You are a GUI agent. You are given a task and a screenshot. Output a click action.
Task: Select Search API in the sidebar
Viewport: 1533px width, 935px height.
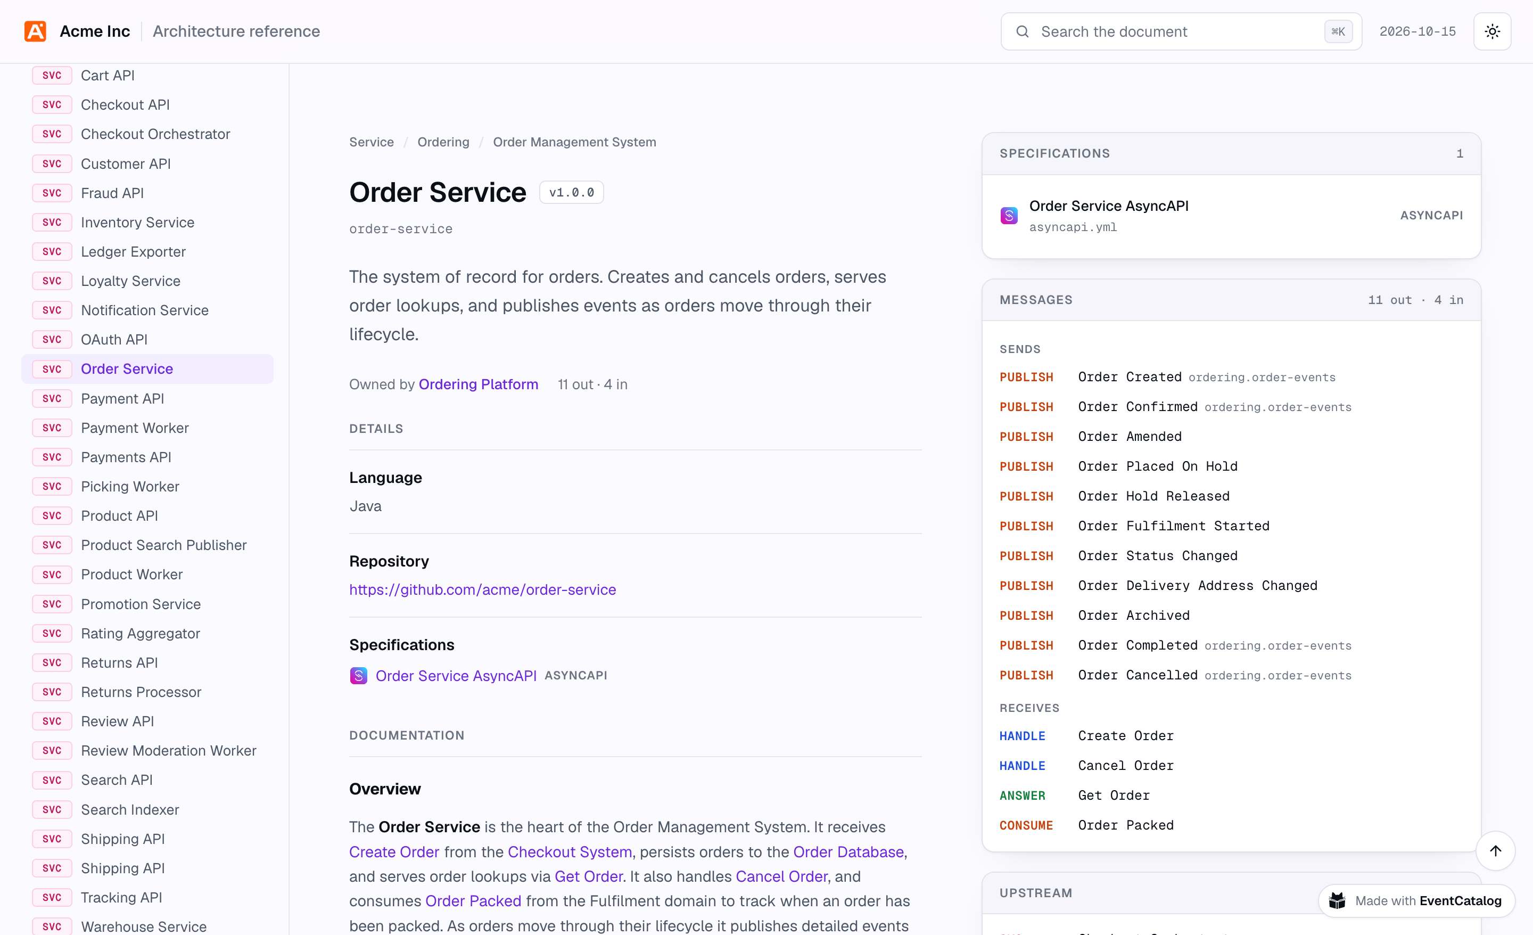coord(147,780)
